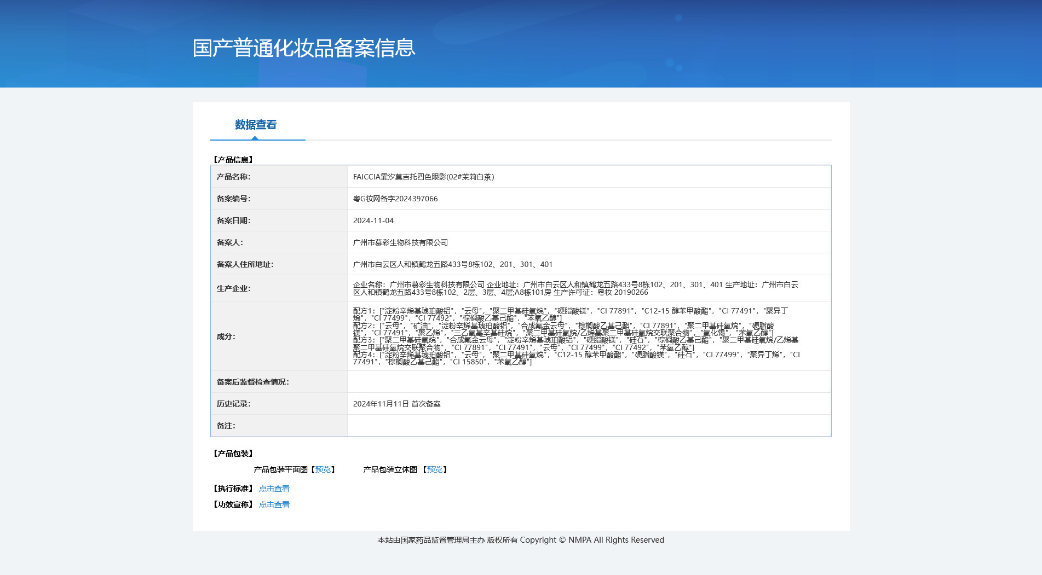
Task: Open 预览 link for 产品包装平面图
Action: coord(323,469)
